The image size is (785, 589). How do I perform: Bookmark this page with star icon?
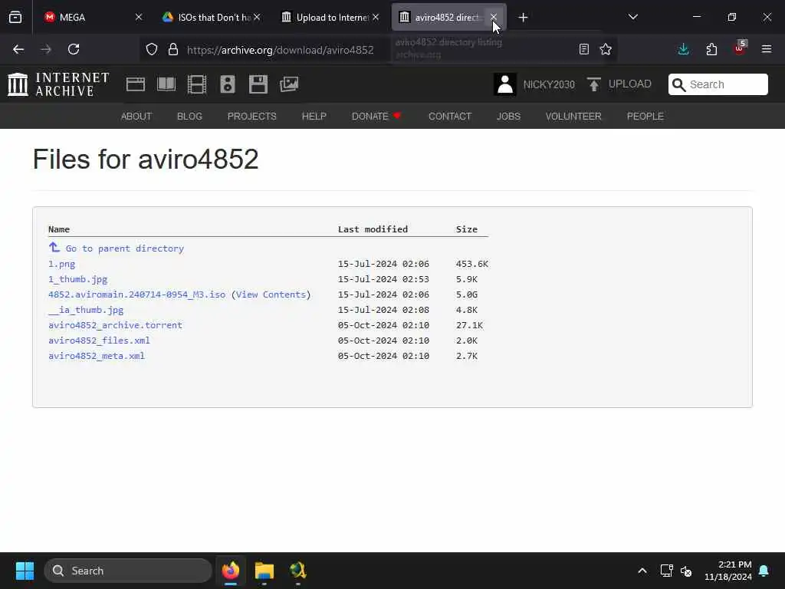pyautogui.click(x=606, y=49)
